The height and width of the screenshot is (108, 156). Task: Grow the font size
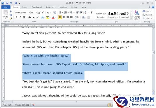(39, 13)
